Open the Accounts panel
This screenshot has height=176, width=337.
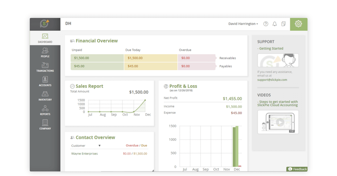[45, 82]
